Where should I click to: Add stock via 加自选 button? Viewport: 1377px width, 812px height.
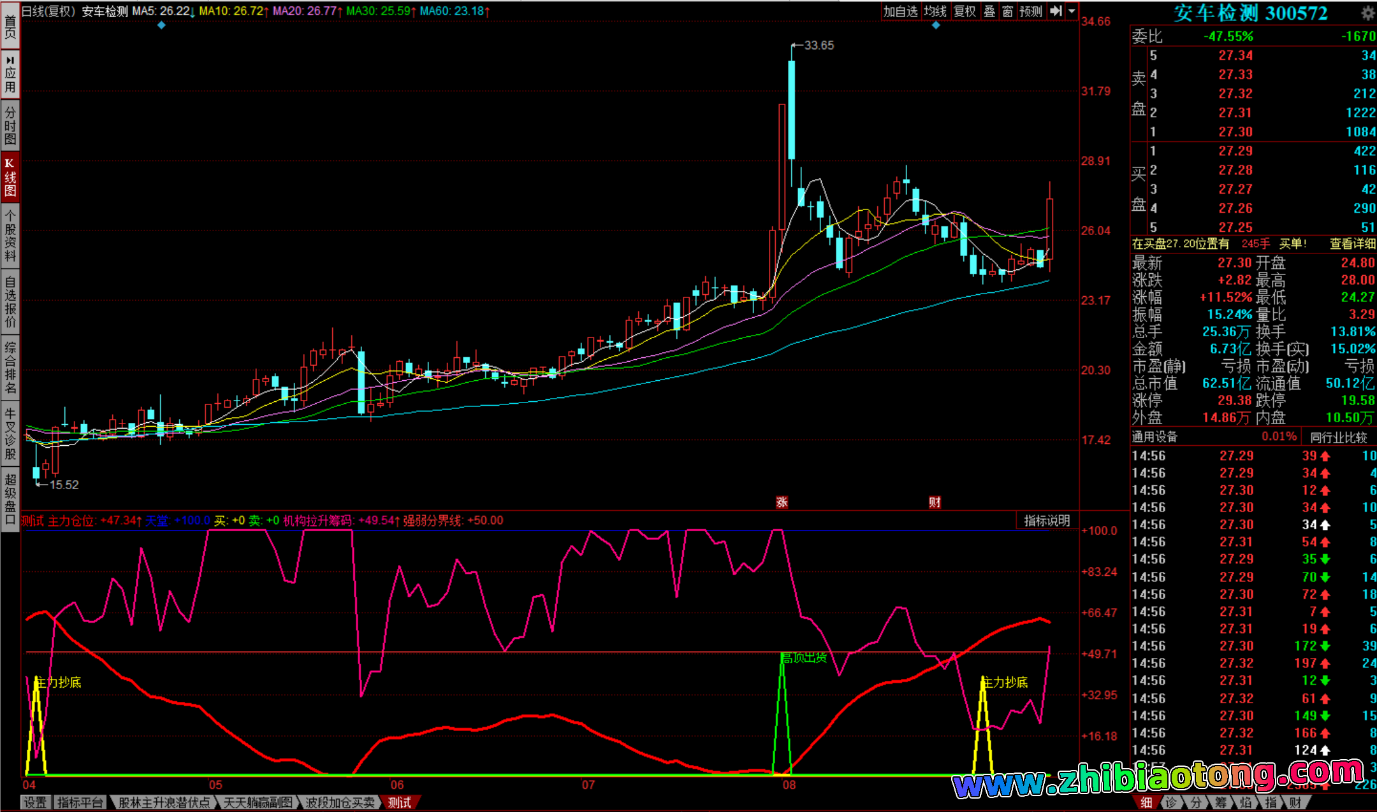click(x=900, y=11)
